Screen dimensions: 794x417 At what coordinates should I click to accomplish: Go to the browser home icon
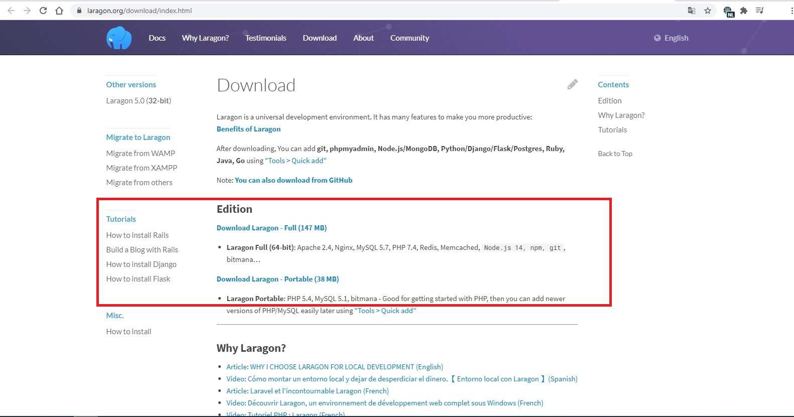click(x=59, y=11)
